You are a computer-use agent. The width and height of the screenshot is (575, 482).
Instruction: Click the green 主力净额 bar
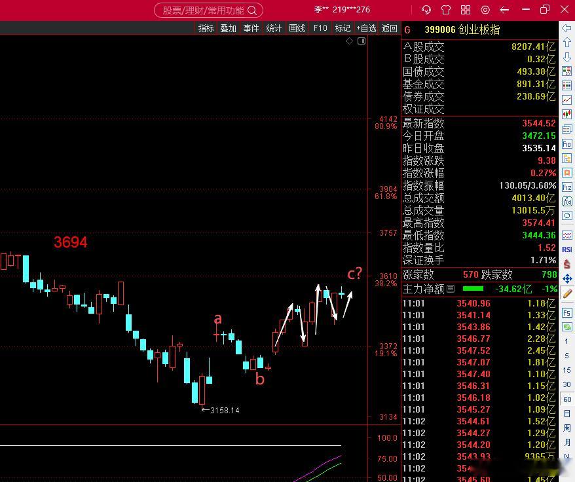tap(473, 289)
